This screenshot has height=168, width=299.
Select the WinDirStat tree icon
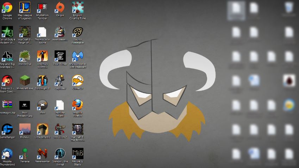25,56
